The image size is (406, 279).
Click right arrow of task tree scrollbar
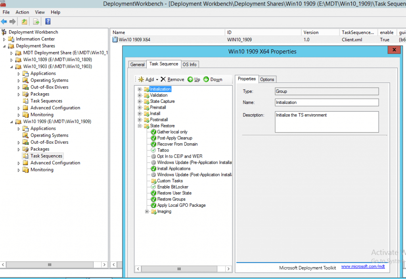pos(228,269)
